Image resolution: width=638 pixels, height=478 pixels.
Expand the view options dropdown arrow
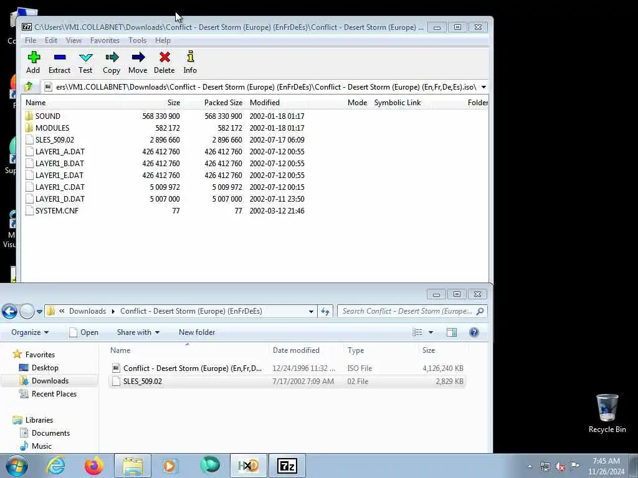coord(431,332)
